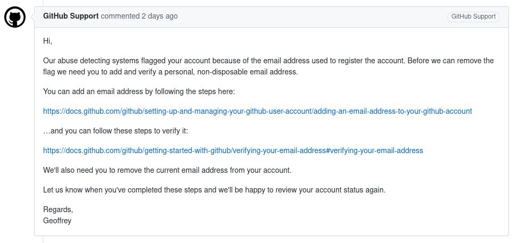Image resolution: width=518 pixels, height=243 pixels.
Task: Click the "Geoffrey" signature name
Action: pos(57,221)
